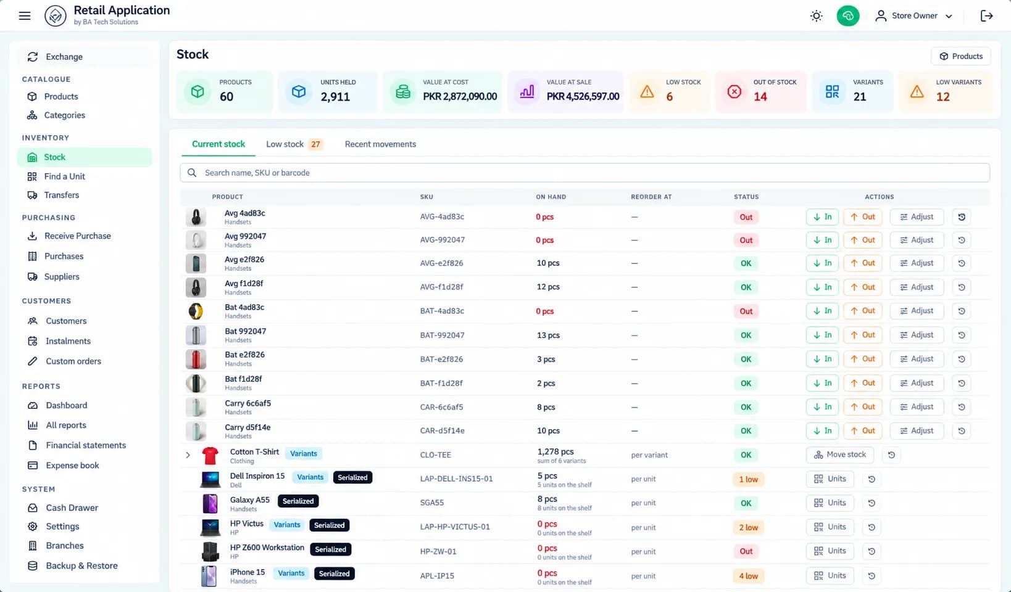Screen dimensions: 1011x592
Task: Open the Store Owner account dropdown
Action: click(914, 16)
